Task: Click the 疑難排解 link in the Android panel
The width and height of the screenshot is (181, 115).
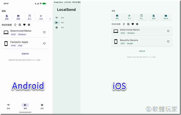Action: coord(25,54)
